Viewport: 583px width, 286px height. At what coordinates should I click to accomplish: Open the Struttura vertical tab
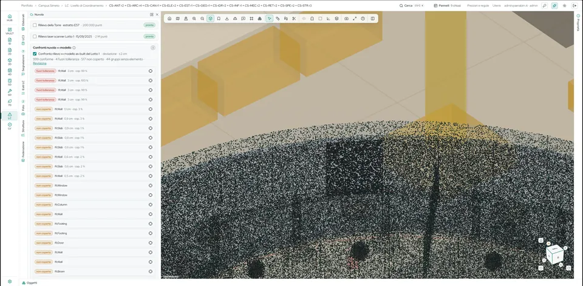click(x=24, y=128)
